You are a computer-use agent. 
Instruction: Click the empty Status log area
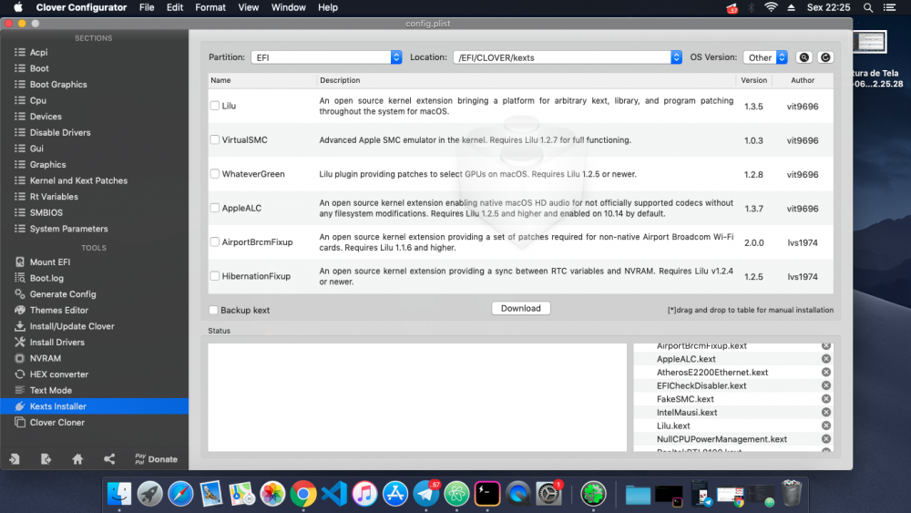[417, 397]
